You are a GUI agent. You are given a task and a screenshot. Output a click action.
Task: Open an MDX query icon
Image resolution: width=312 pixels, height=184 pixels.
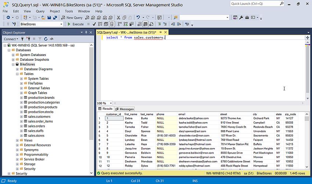[93, 18]
